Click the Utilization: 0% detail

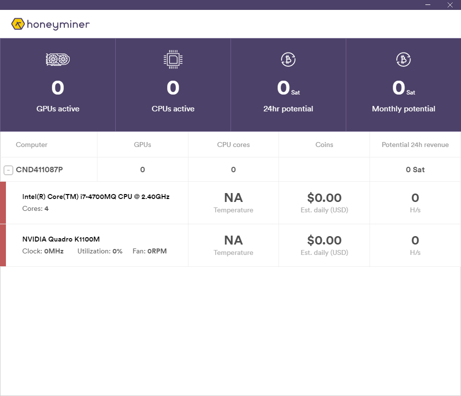100,251
